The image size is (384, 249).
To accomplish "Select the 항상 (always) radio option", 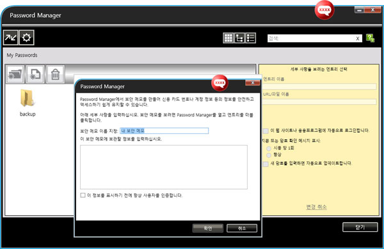I will pos(269,155).
